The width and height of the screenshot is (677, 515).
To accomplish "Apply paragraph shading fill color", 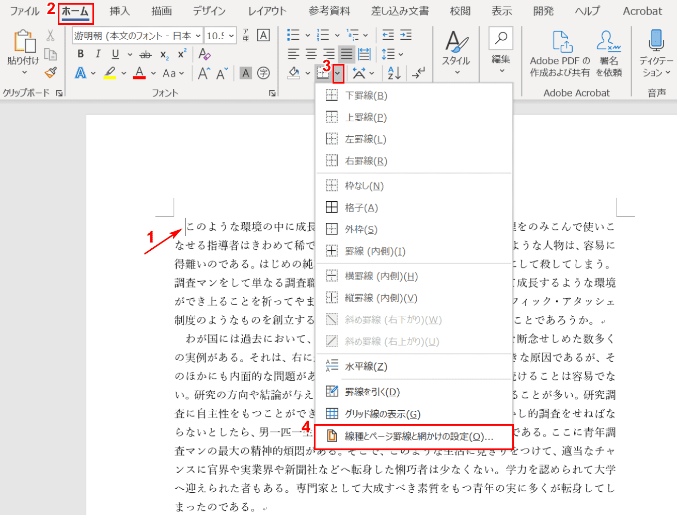I will pos(294,73).
